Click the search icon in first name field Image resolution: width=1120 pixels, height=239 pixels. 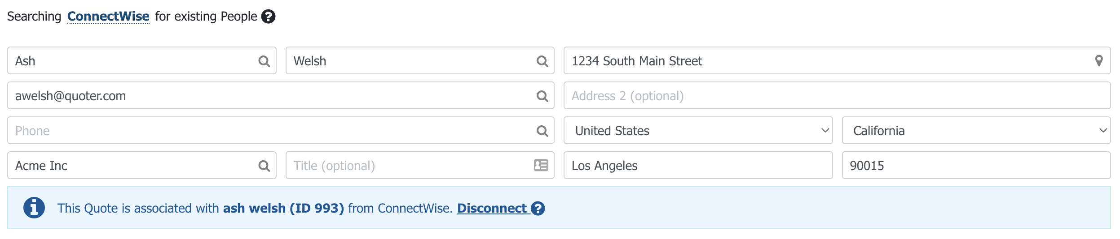[264, 61]
